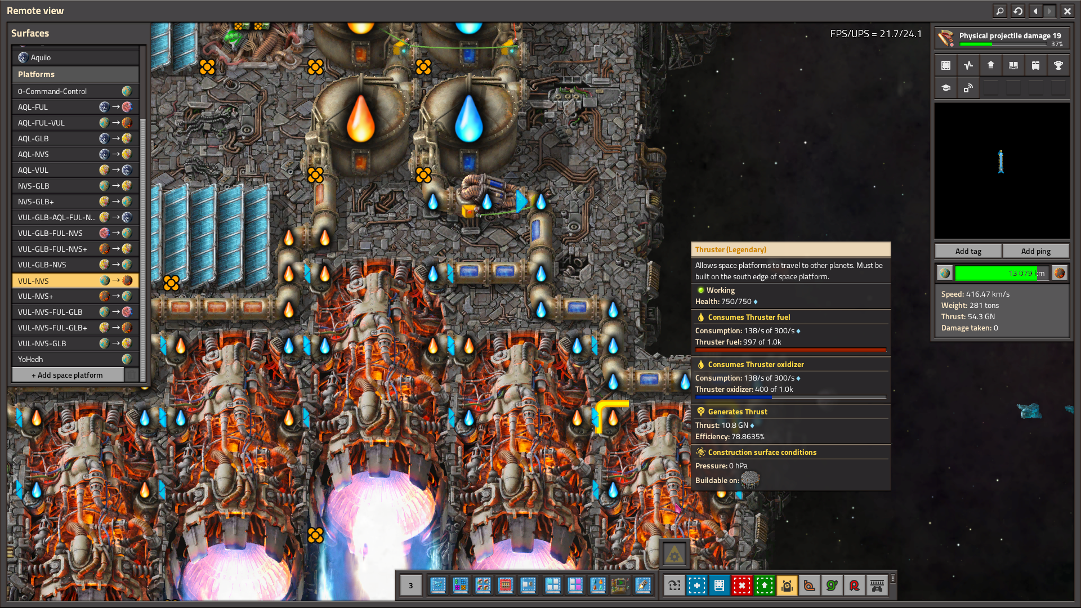
Task: Select the VUL-GLB-FUL-NVS+ platform
Action: [75, 249]
